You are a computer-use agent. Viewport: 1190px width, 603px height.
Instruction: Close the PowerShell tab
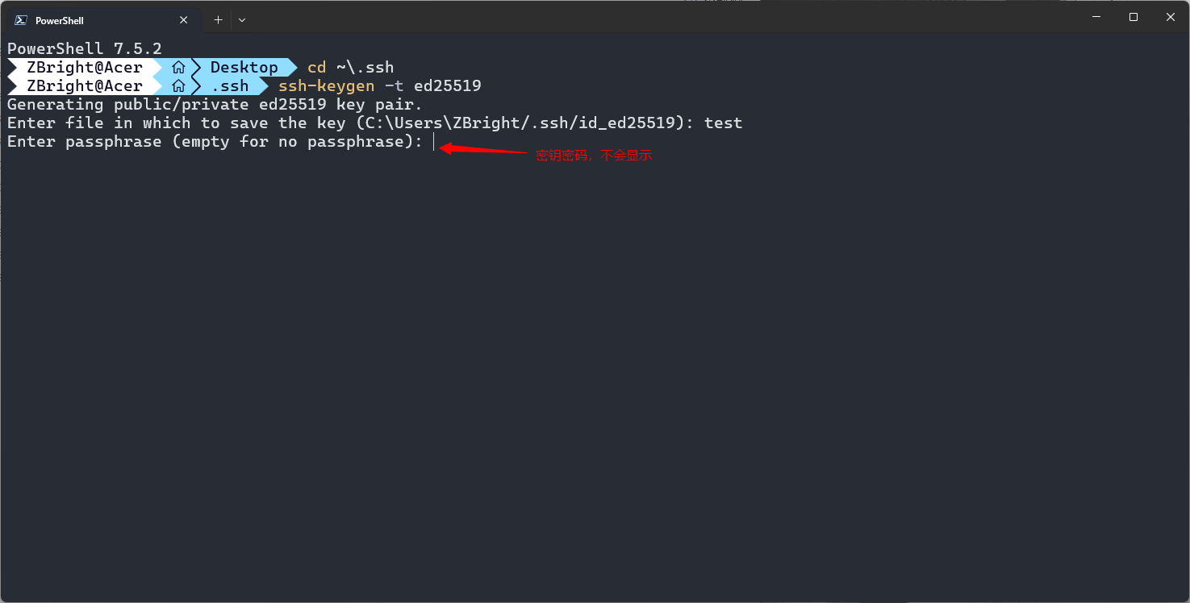(184, 20)
